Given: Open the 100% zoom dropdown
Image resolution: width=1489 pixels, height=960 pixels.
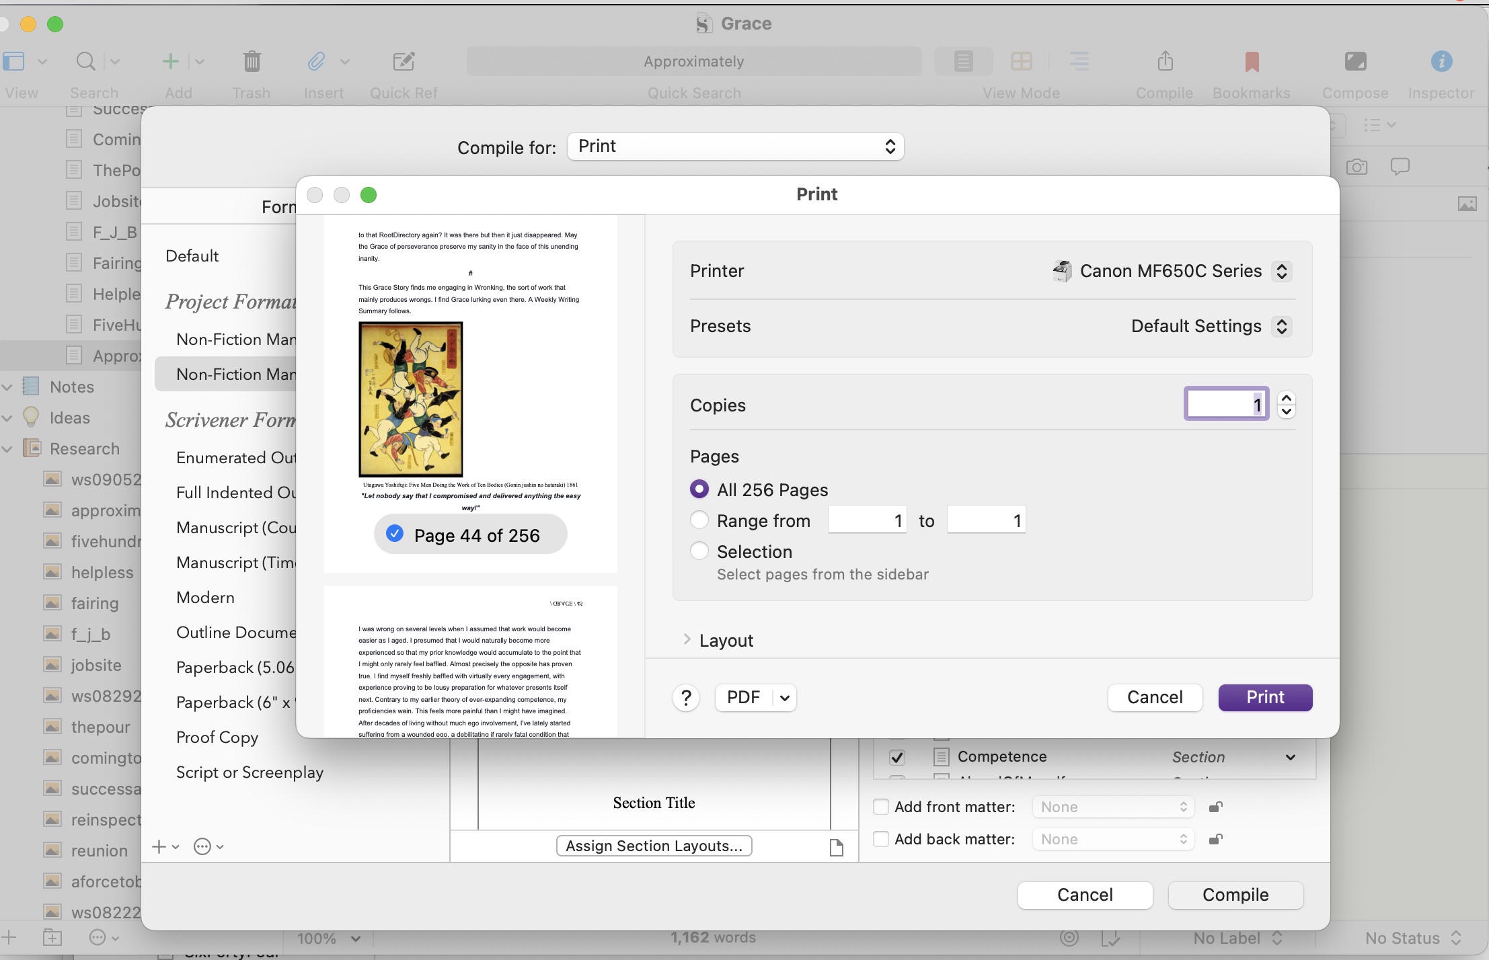Looking at the screenshot, I should click(329, 938).
